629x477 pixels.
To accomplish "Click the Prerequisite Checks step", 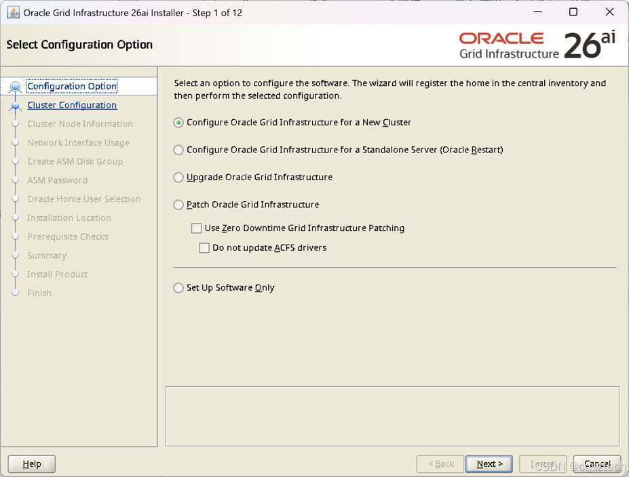I will pos(68,236).
